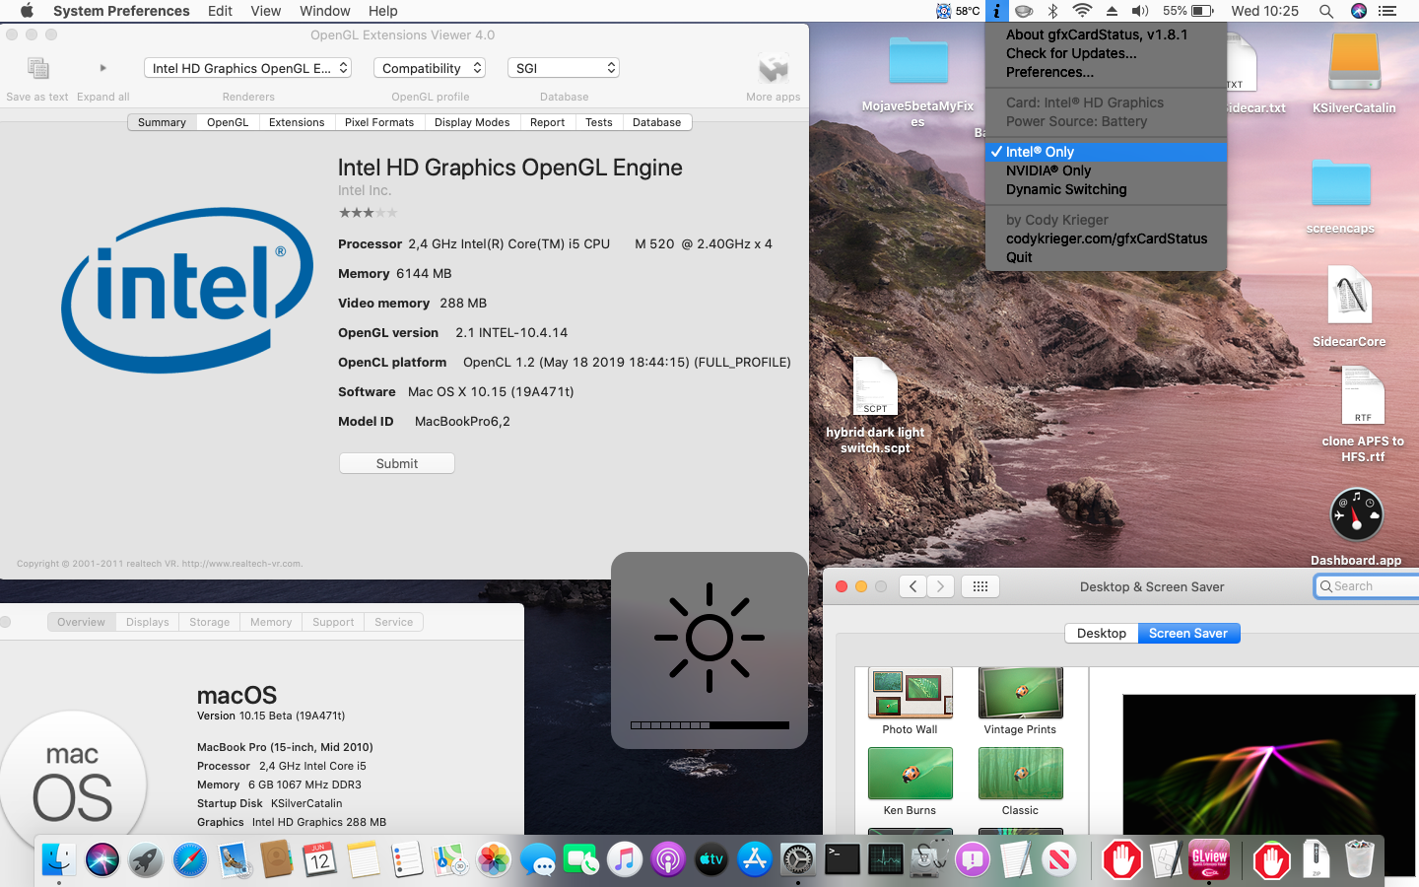Open Spotlight search magnifier in menu bar
Screen dimensions: 1419x887
point(1326,11)
